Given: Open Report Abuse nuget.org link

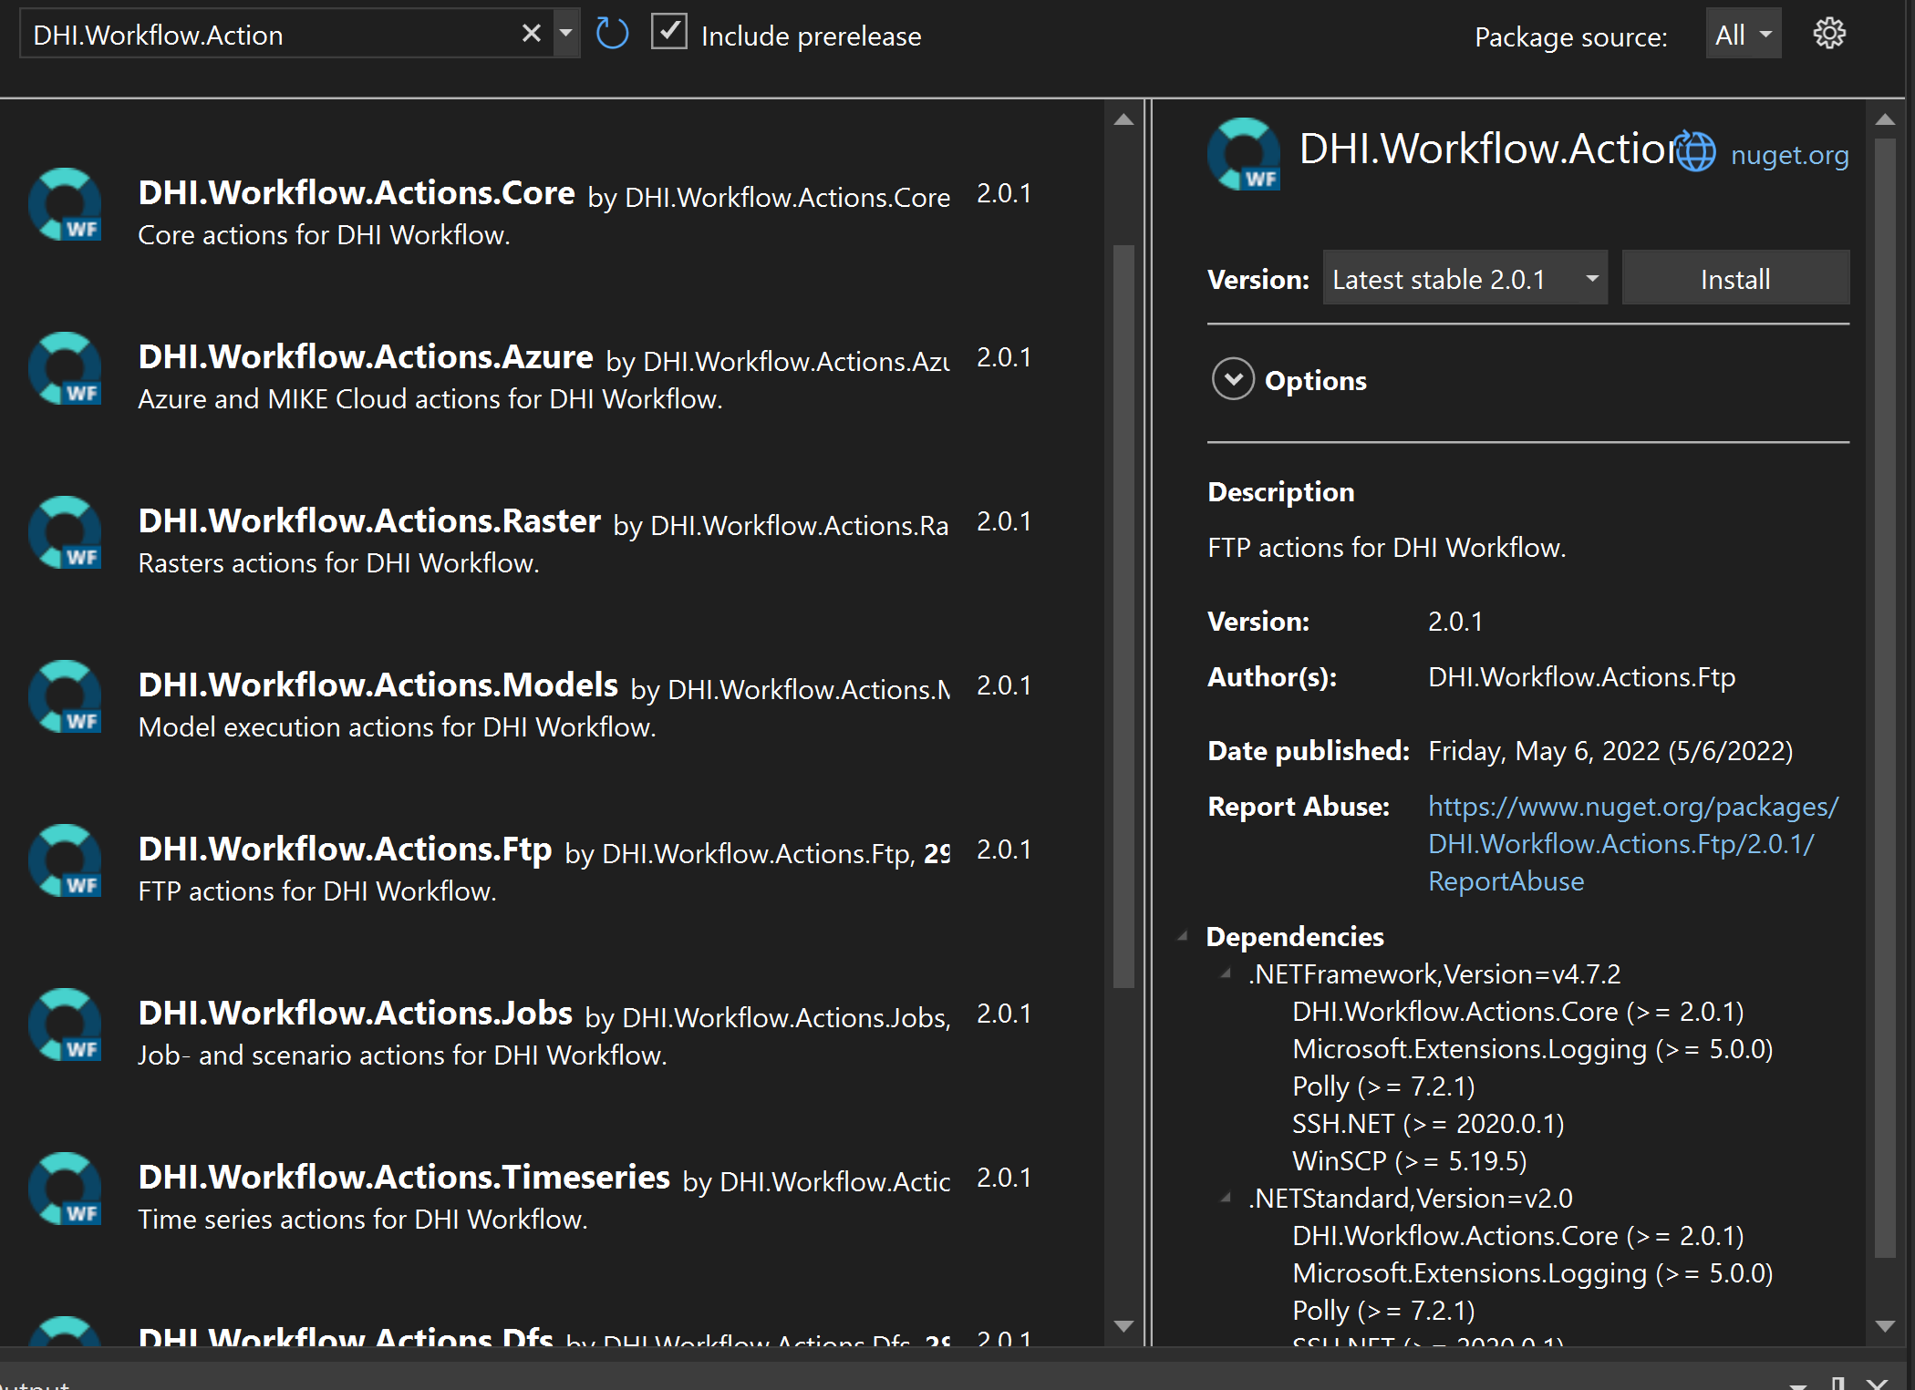Looking at the screenshot, I should 1632,844.
